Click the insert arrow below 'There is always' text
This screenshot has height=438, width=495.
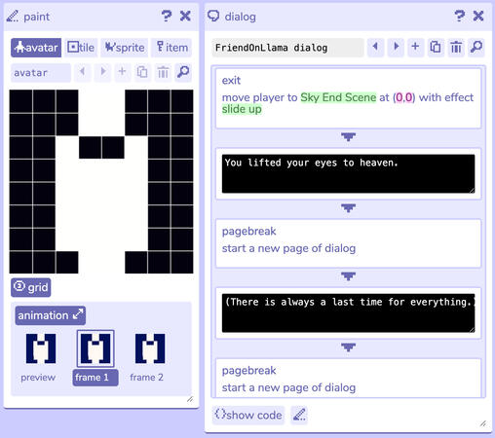(348, 347)
